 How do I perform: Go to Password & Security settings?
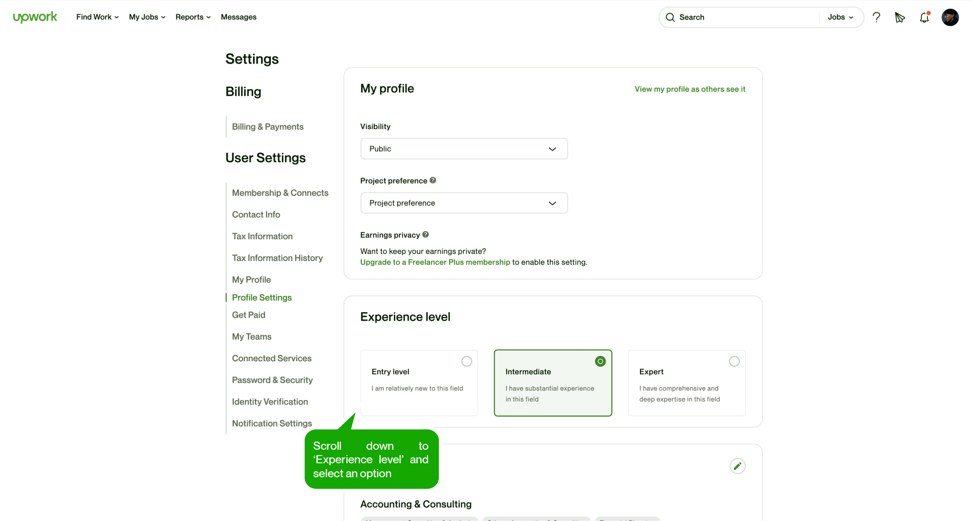[x=272, y=380]
